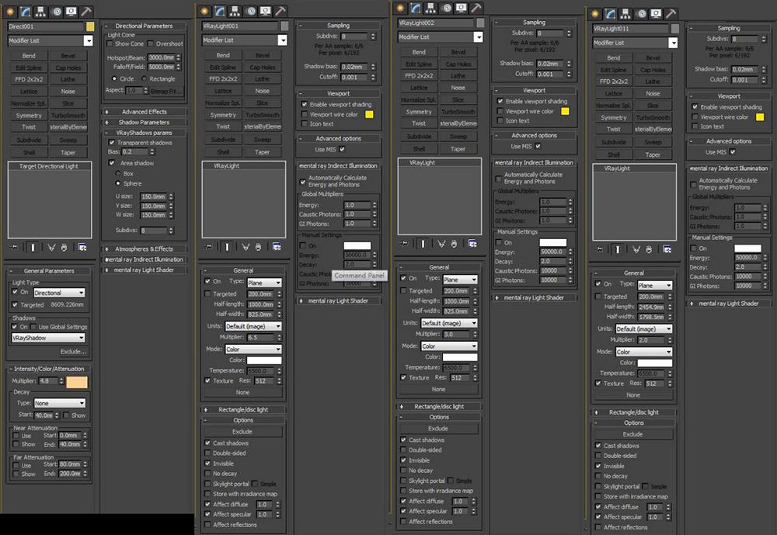Viewport: 777px width, 535px height.
Task: Configure modifier sets in Direct001 panel
Action: click(82, 247)
